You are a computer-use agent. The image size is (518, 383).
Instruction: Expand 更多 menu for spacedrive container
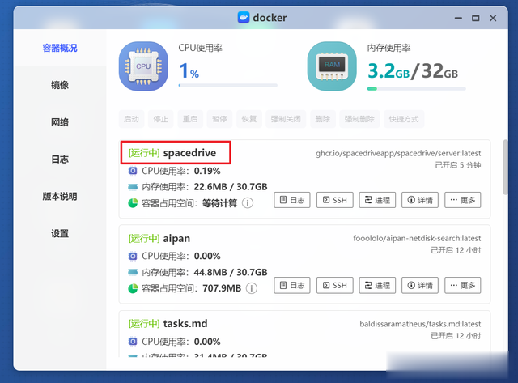click(x=462, y=200)
